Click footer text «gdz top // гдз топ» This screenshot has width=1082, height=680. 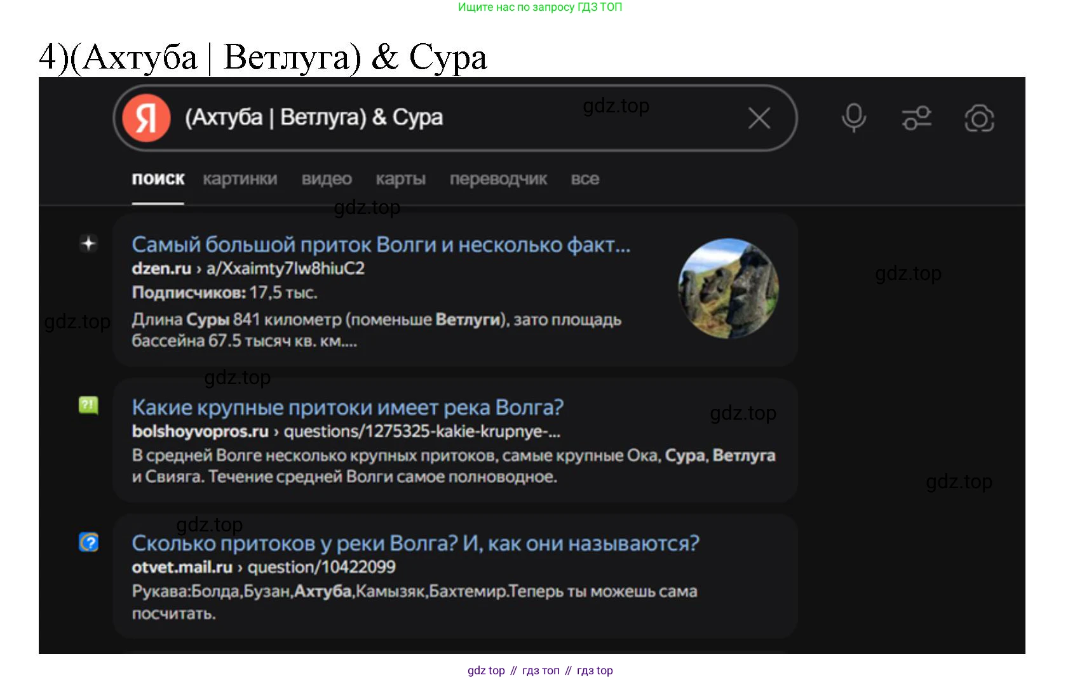(x=540, y=670)
